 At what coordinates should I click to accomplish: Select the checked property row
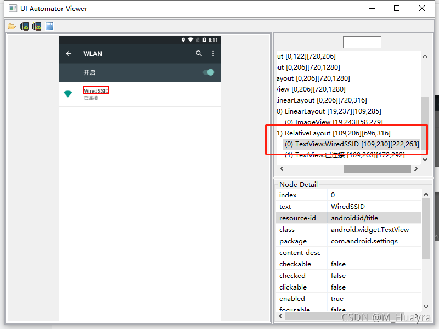[348, 276]
